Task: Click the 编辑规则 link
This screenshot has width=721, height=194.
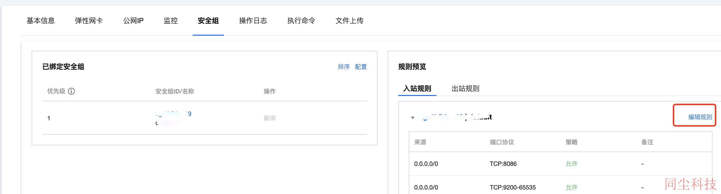Action: [x=700, y=117]
